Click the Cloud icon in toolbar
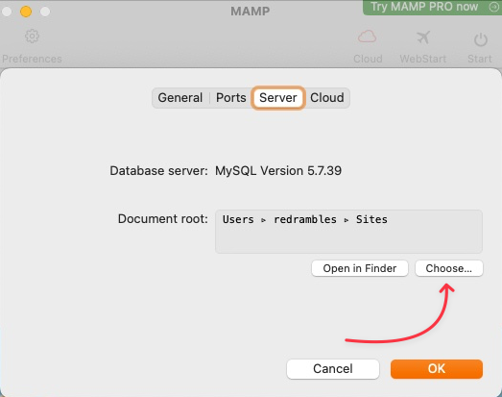Screen dimensions: 502x397 point(368,37)
